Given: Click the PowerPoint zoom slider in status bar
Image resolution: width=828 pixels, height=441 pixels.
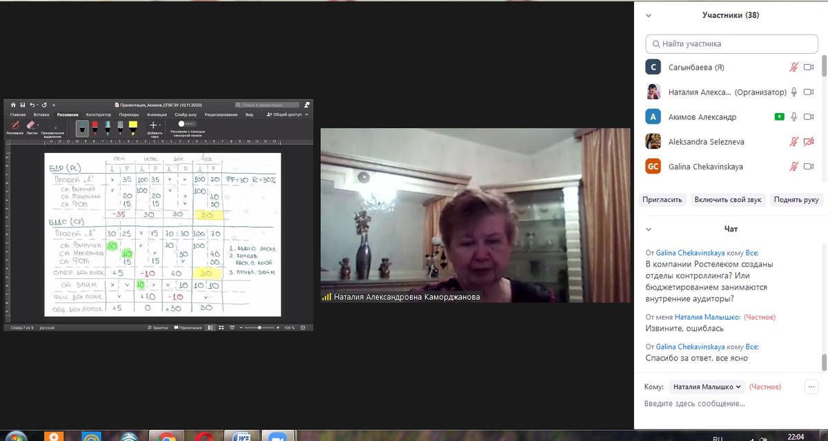Looking at the screenshot, I should point(259,328).
